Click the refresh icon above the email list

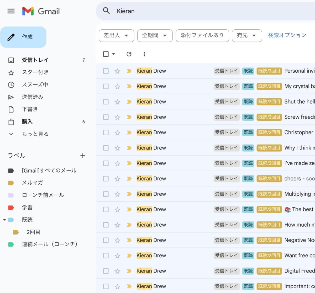pyautogui.click(x=129, y=54)
